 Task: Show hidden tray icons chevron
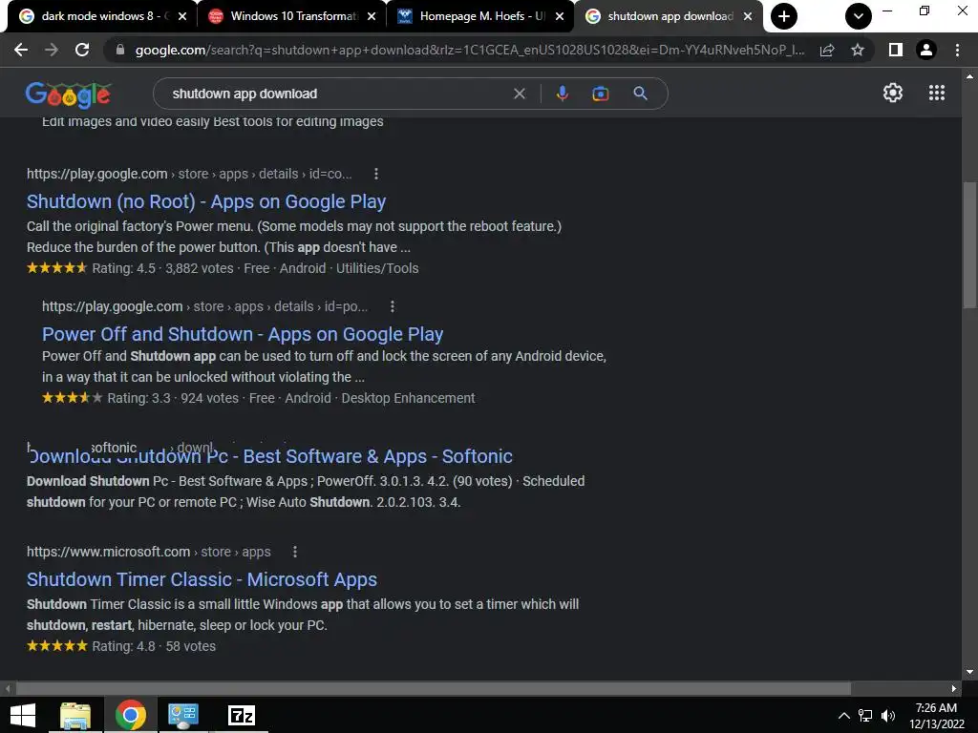[843, 716]
